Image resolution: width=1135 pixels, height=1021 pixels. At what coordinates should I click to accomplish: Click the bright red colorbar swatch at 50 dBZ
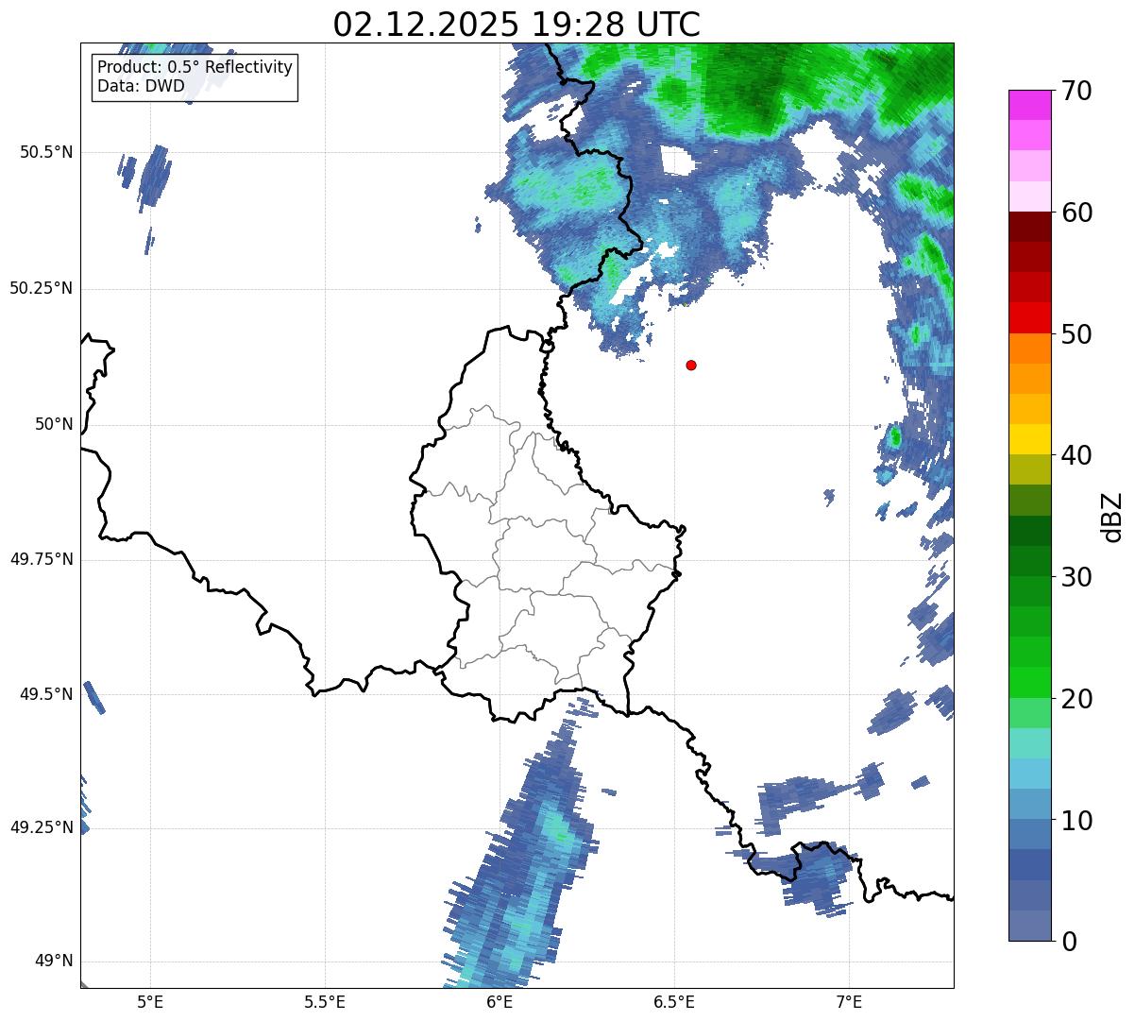[1029, 318]
